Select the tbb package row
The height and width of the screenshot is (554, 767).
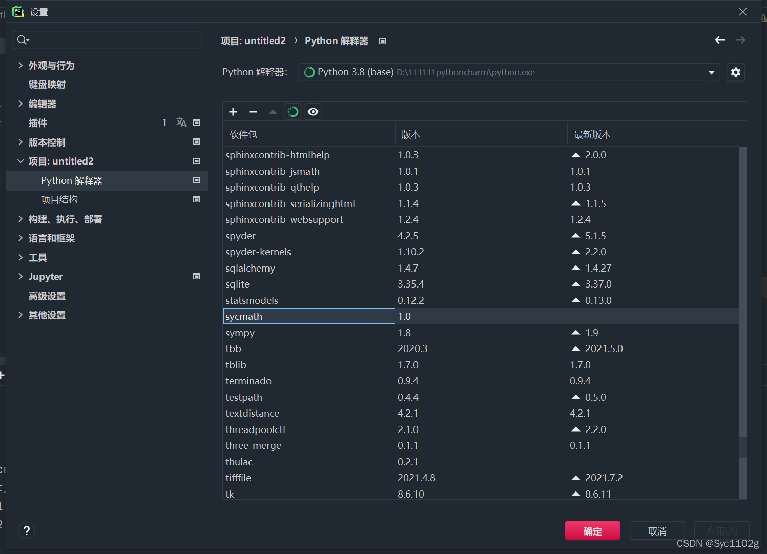[x=481, y=348]
